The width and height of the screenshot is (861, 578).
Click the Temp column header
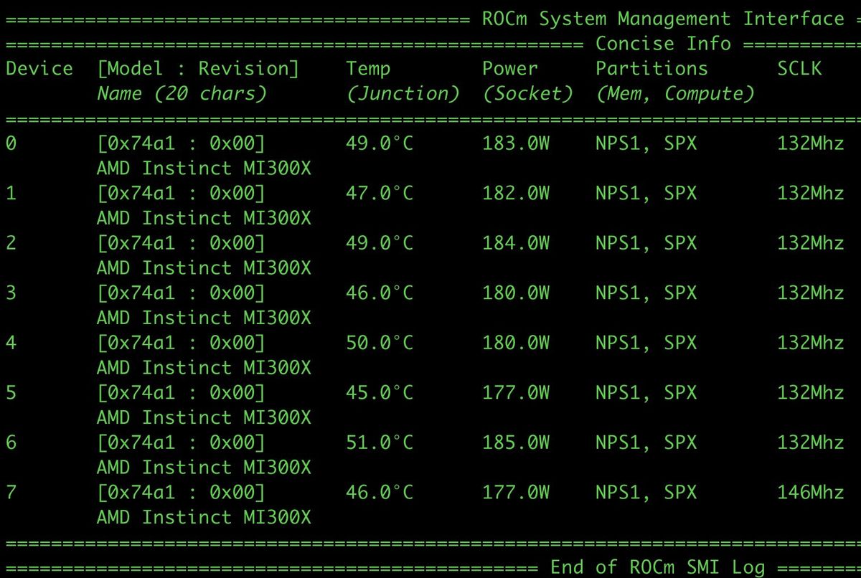[x=368, y=69]
